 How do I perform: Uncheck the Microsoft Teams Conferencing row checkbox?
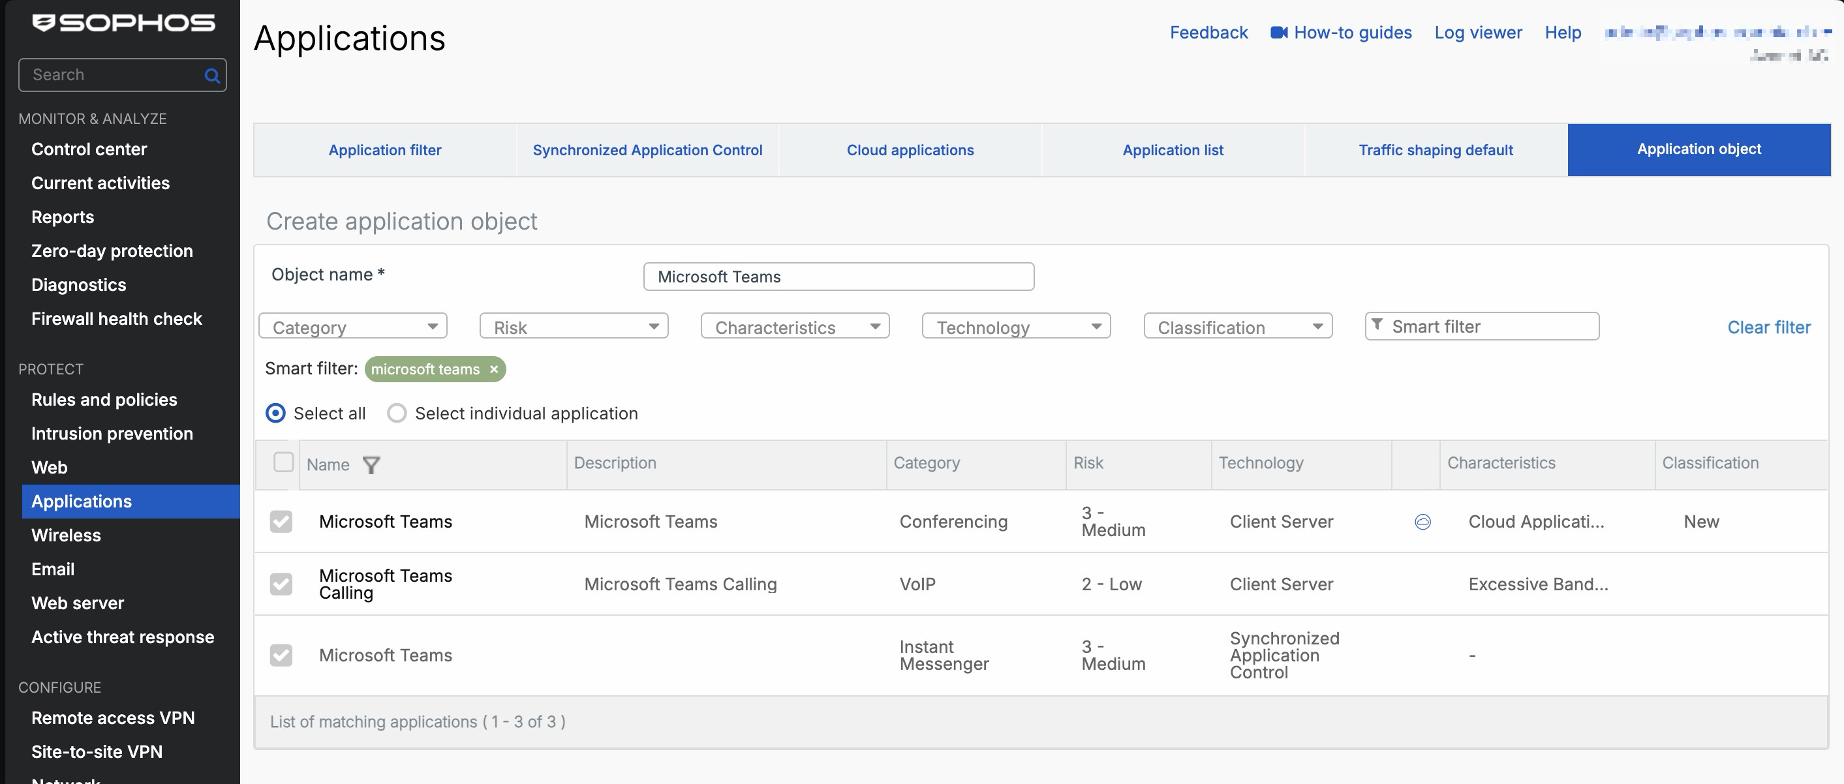tap(281, 522)
